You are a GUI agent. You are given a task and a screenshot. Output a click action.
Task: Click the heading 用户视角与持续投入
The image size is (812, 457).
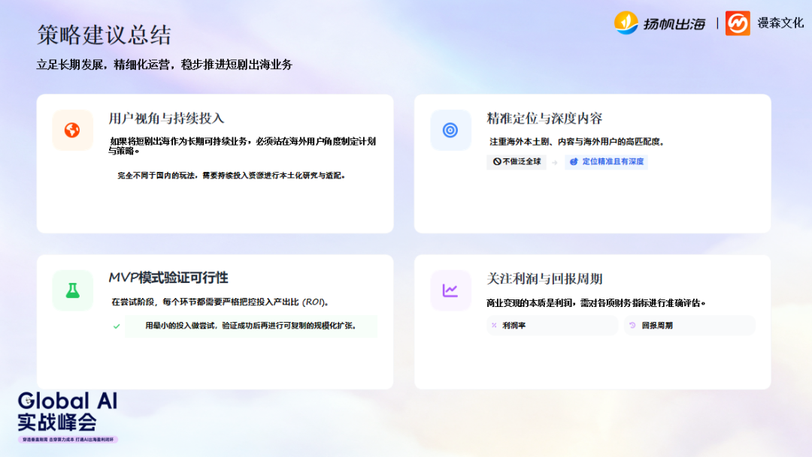click(x=166, y=119)
